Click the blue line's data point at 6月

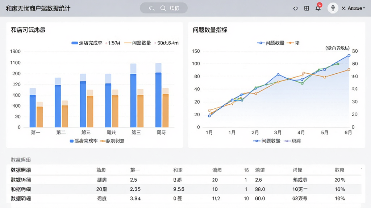coord(349,55)
